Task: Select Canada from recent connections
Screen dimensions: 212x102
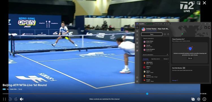Action: 155,46
